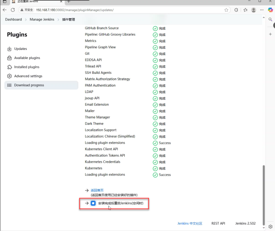Click the 返回首页 link
The height and width of the screenshot is (231, 275).
pyautogui.click(x=97, y=190)
